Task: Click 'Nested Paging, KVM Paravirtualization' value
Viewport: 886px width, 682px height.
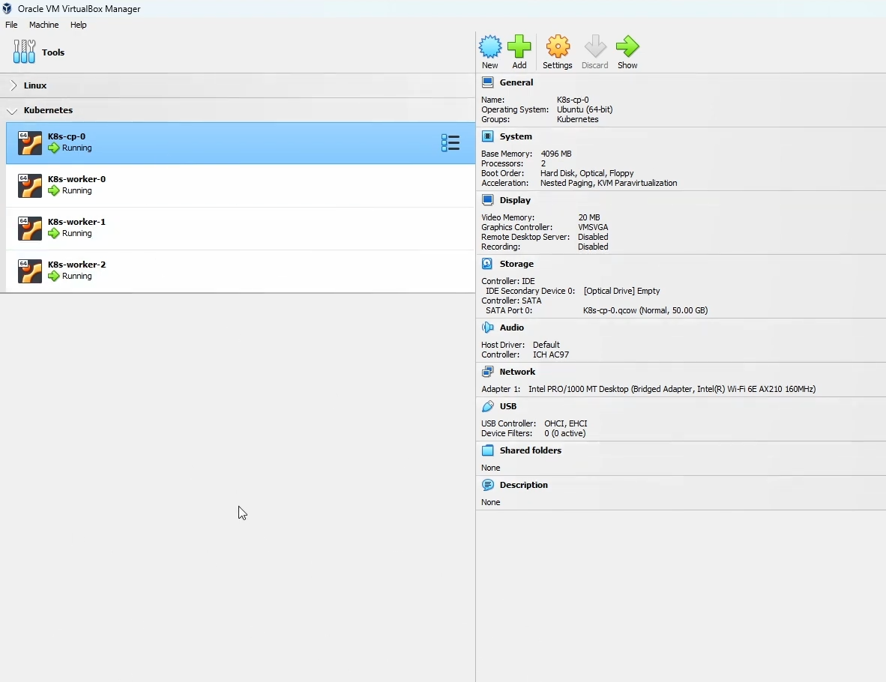Action: point(609,183)
